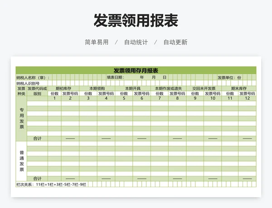272x208 pixels.
Task: Click 份数 under 期初库存
Action: tap(54, 94)
